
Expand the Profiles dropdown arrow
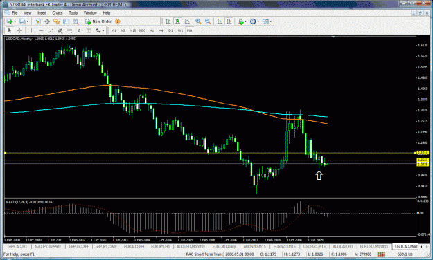pyautogui.click(x=28, y=21)
